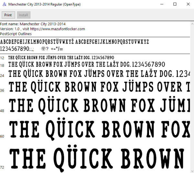Click the 36 point sample sentence
This screenshot has height=173, width=194.
99,87
